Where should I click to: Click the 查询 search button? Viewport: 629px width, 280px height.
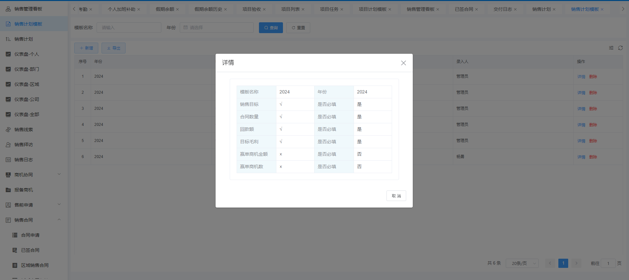point(271,28)
